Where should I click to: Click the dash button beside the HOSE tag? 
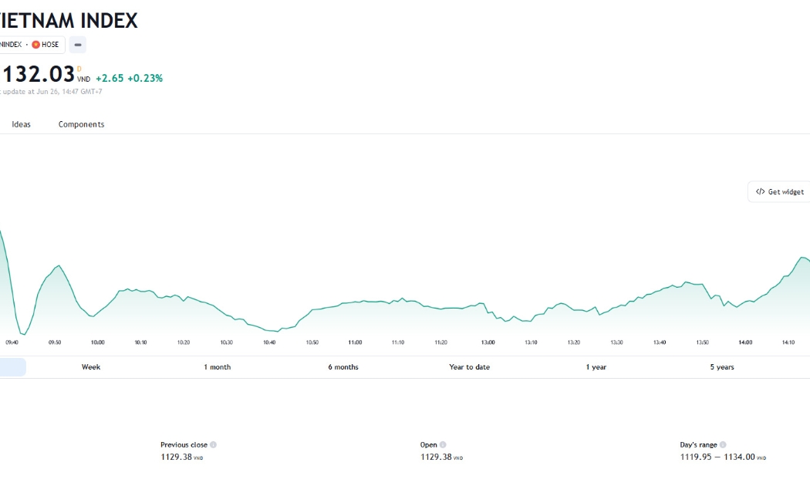(x=77, y=45)
